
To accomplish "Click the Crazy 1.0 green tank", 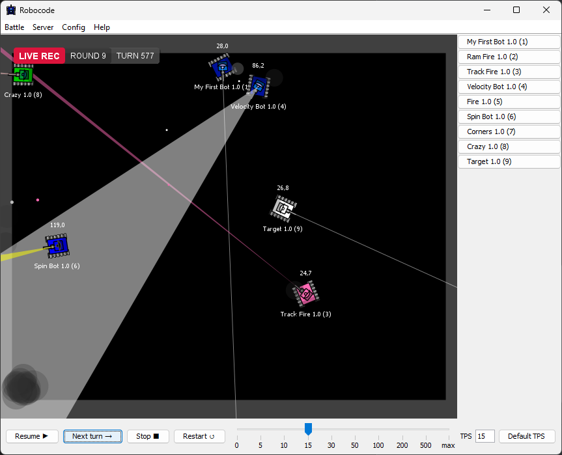I will point(23,75).
